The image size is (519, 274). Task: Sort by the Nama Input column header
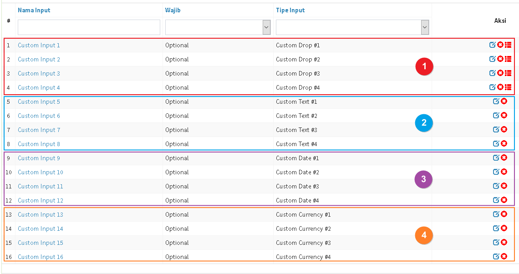(x=34, y=10)
